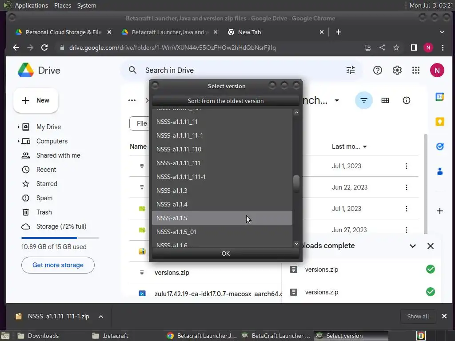Viewport: 455px width, 341px height.
Task: Open versions.zip file in Drive list
Action: (172, 273)
